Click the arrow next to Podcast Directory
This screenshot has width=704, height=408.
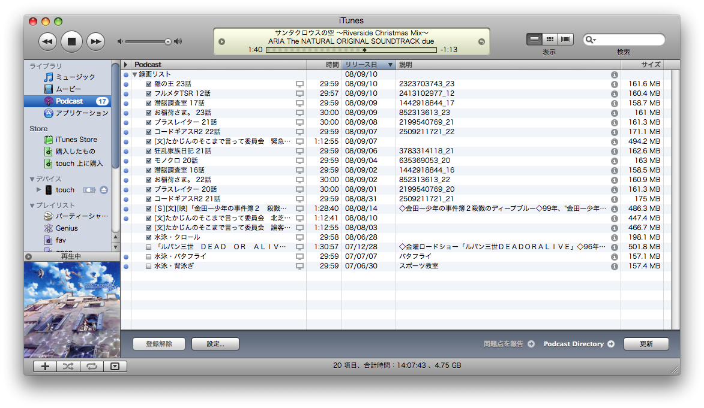tap(611, 344)
